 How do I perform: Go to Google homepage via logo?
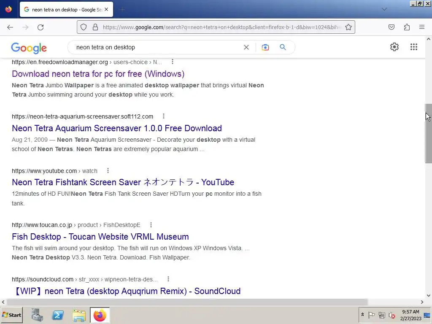tap(29, 48)
